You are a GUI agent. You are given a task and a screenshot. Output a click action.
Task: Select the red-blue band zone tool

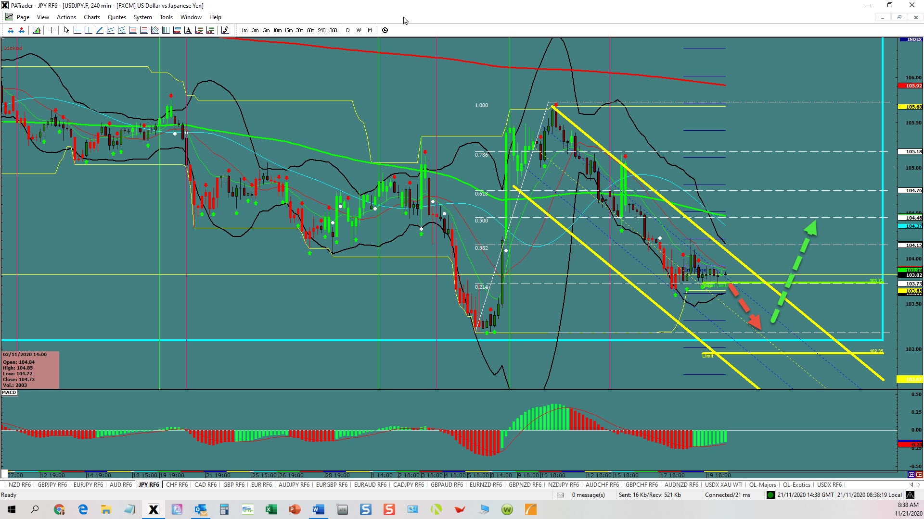click(x=177, y=30)
